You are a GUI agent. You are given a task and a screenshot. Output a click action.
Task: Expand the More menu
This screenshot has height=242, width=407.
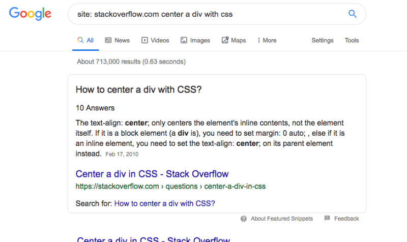pos(267,40)
